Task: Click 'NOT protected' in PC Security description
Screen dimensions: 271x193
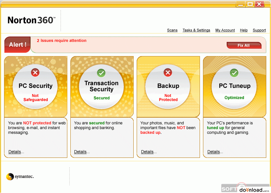Action: coord(37,123)
